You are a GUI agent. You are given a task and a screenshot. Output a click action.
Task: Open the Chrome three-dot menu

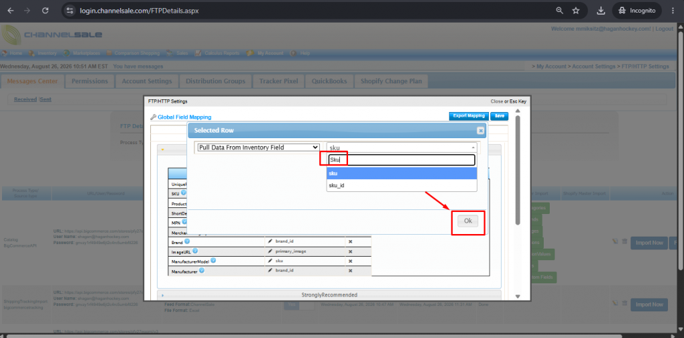coord(672,11)
